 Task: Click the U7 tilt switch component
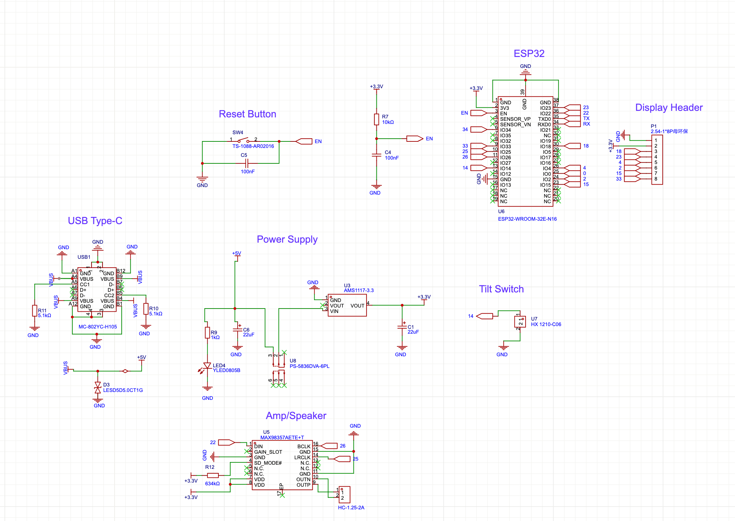[520, 321]
